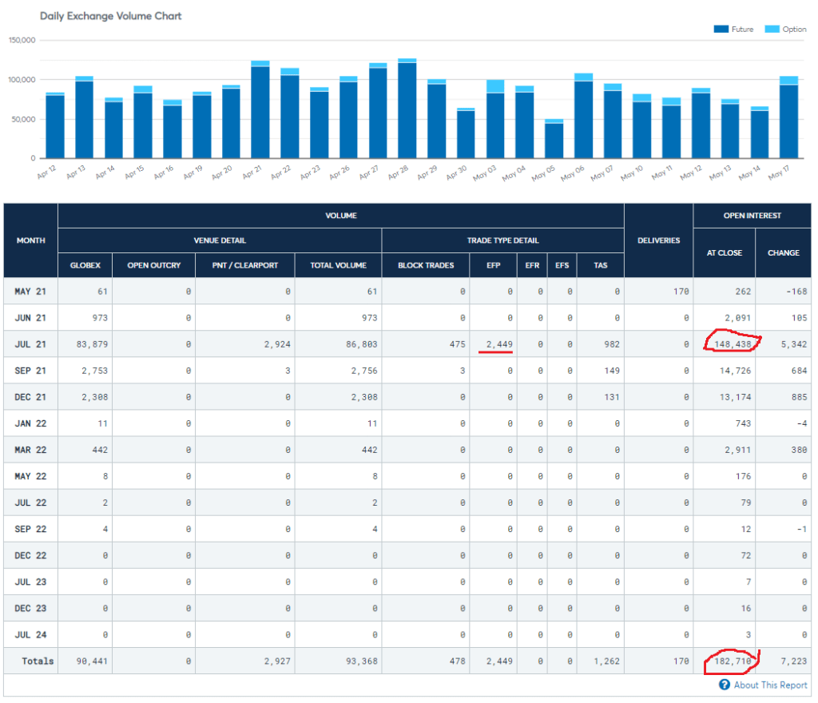Select the Apr 21 volume bar

[x=260, y=111]
